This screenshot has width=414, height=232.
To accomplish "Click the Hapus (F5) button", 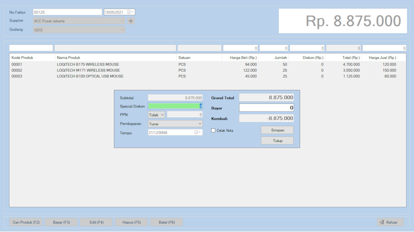I will pyautogui.click(x=131, y=222).
